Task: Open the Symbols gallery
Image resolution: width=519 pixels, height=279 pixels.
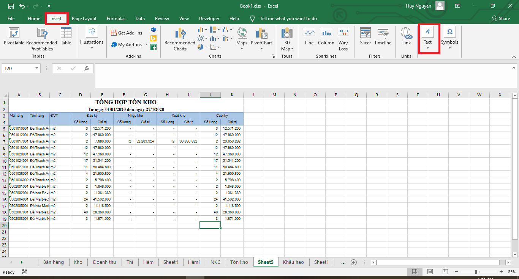Action: [x=449, y=38]
